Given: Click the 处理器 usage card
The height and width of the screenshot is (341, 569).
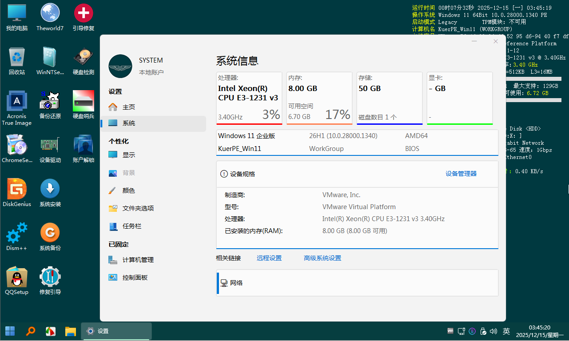Looking at the screenshot, I should [249, 98].
